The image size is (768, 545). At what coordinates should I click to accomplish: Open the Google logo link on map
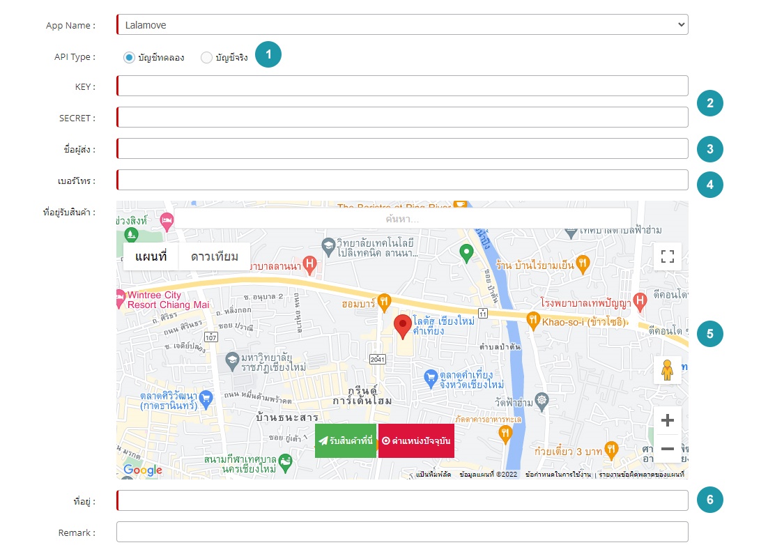coord(143,470)
